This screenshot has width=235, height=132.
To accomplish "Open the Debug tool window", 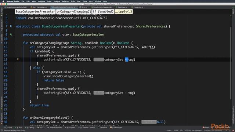I will click(29, 128).
